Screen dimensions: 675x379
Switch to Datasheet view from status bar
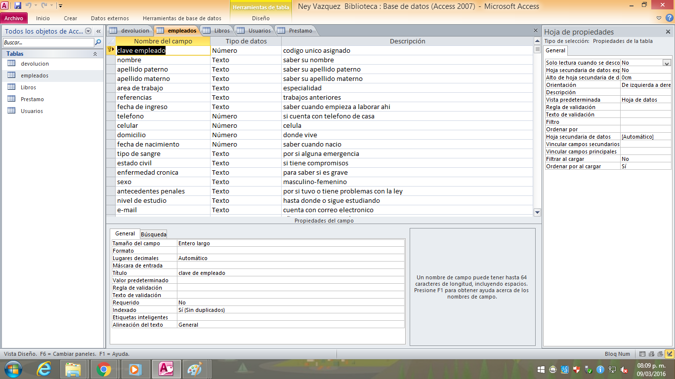[x=642, y=354]
